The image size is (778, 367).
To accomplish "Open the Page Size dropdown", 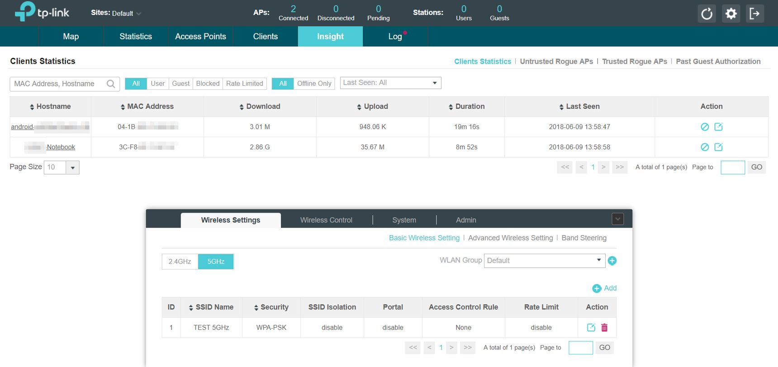I will click(x=62, y=167).
